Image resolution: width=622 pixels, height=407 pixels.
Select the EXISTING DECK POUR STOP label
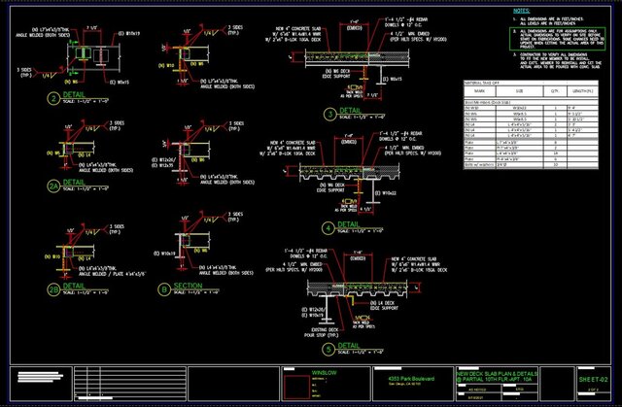(x=322, y=332)
